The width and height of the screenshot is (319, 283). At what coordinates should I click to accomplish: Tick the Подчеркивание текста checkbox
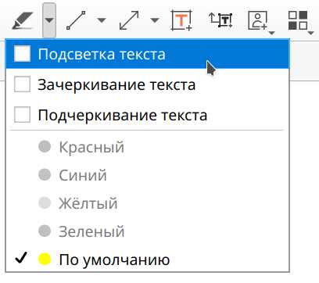point(22,114)
